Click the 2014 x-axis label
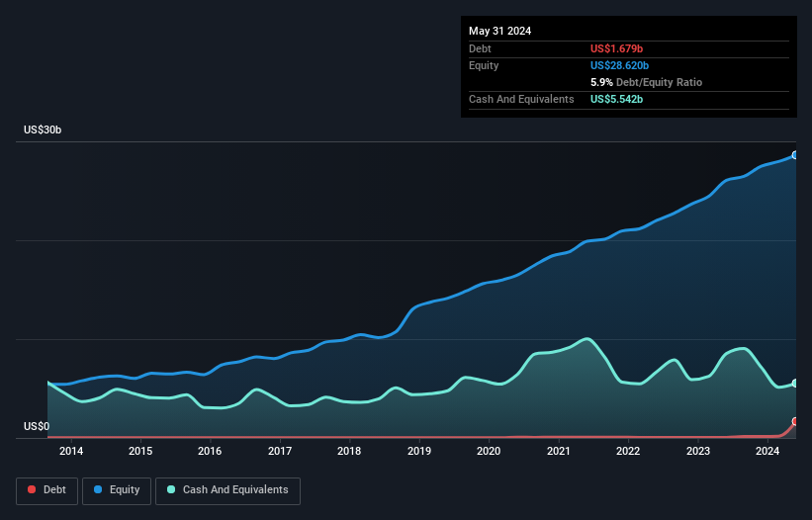Image resolution: width=812 pixels, height=520 pixels. coord(71,451)
